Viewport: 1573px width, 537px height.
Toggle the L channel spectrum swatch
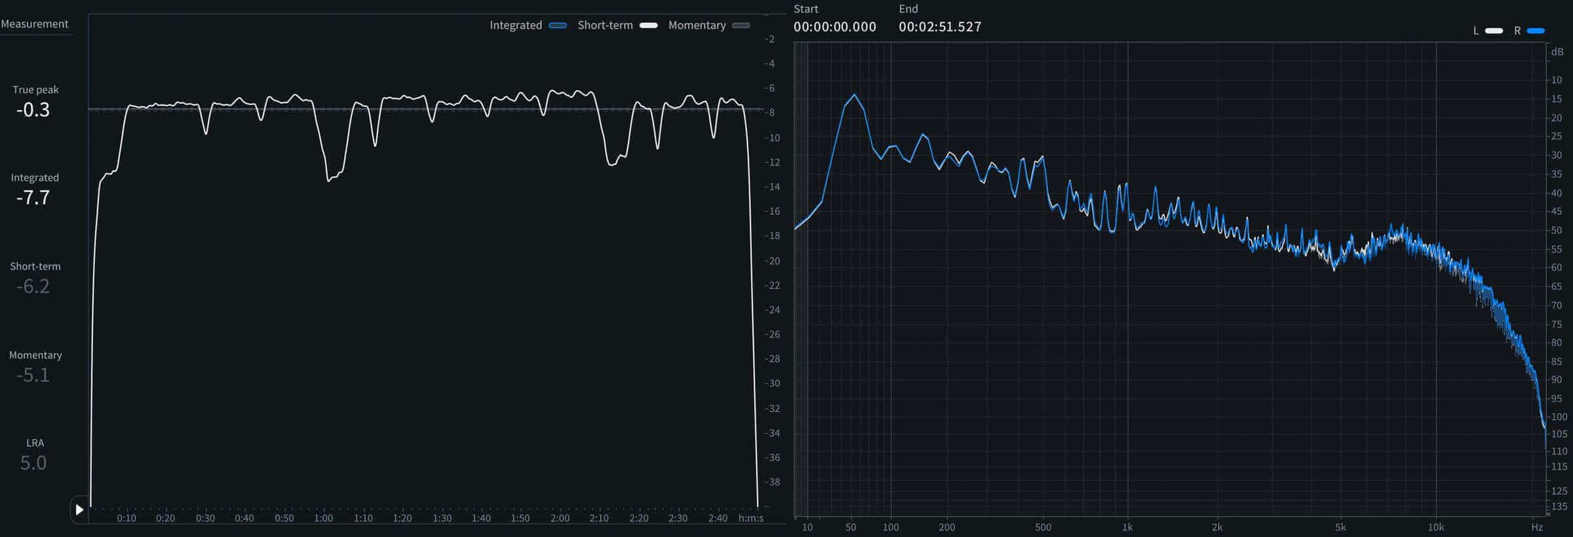point(1494,31)
